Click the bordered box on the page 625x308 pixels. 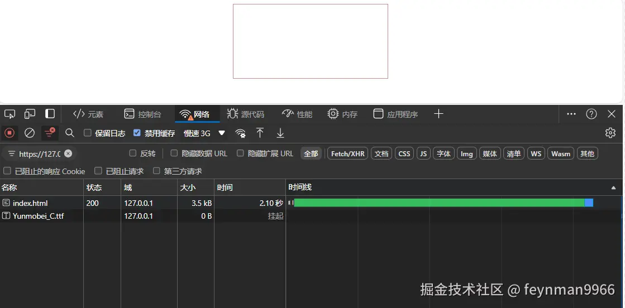[x=311, y=41]
